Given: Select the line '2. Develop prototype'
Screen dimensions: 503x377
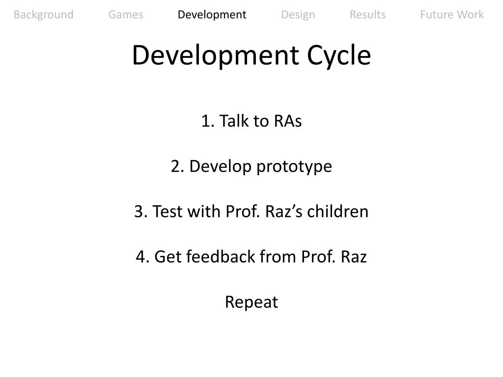Looking at the screenshot, I should (251, 166).
